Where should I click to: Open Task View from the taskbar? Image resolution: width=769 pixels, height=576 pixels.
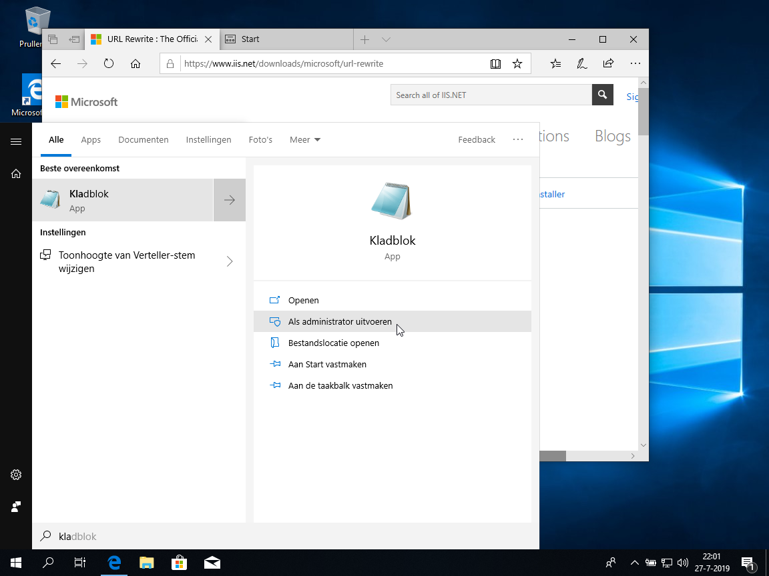(x=80, y=562)
